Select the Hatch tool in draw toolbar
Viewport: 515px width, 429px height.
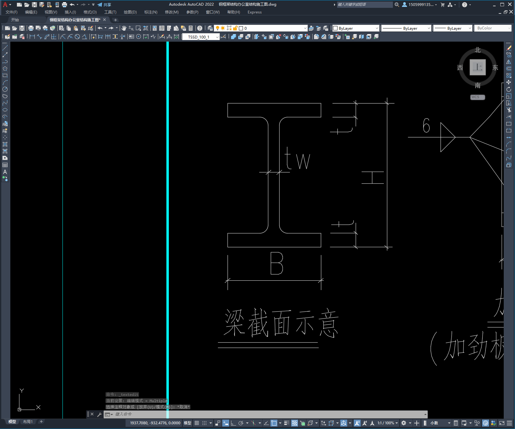pyautogui.click(x=5, y=144)
